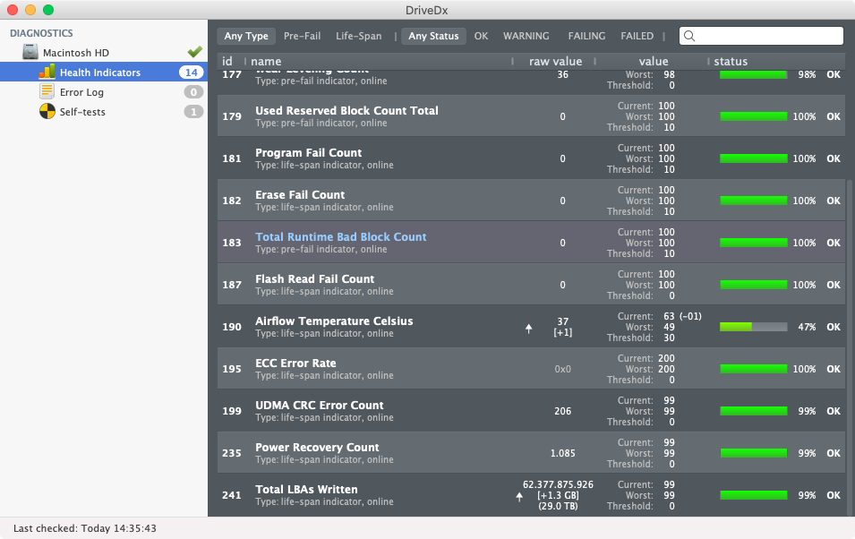Click row id 179
Viewport: 855px width, 539px height.
232,116
